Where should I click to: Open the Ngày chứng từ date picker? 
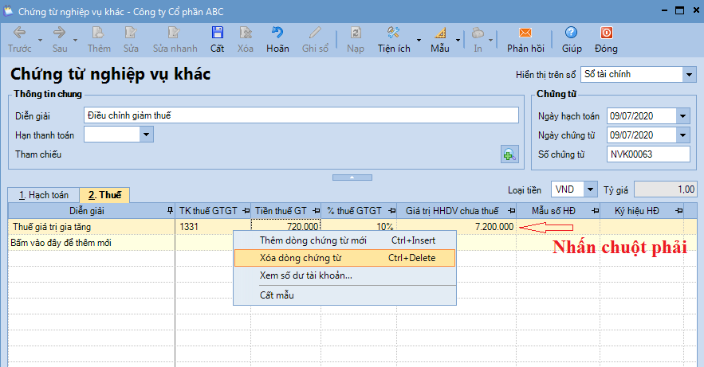click(683, 135)
